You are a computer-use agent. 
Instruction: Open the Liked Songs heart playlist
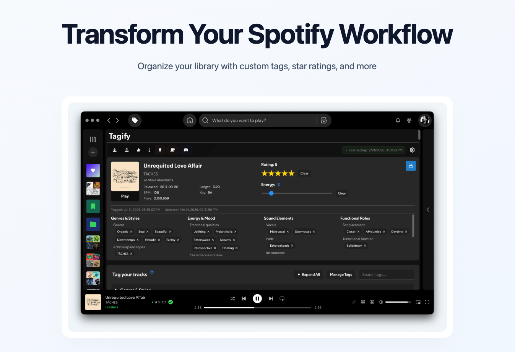tap(93, 171)
